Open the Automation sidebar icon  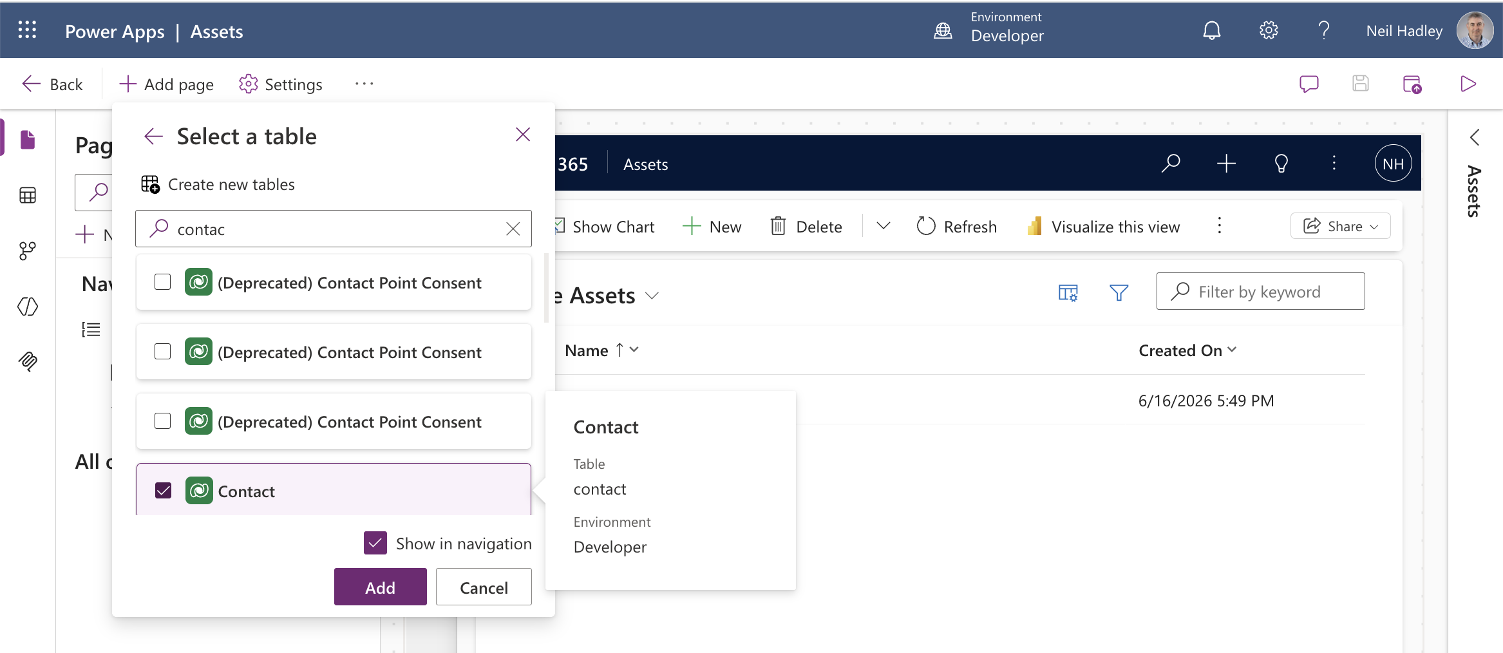(x=28, y=251)
